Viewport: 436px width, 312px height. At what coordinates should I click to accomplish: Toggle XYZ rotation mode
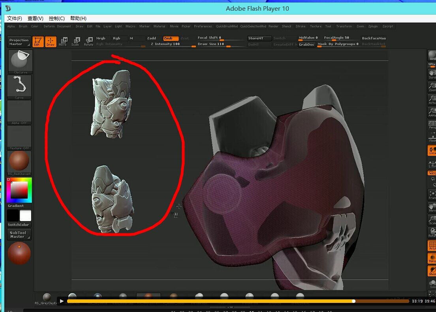[432, 173]
